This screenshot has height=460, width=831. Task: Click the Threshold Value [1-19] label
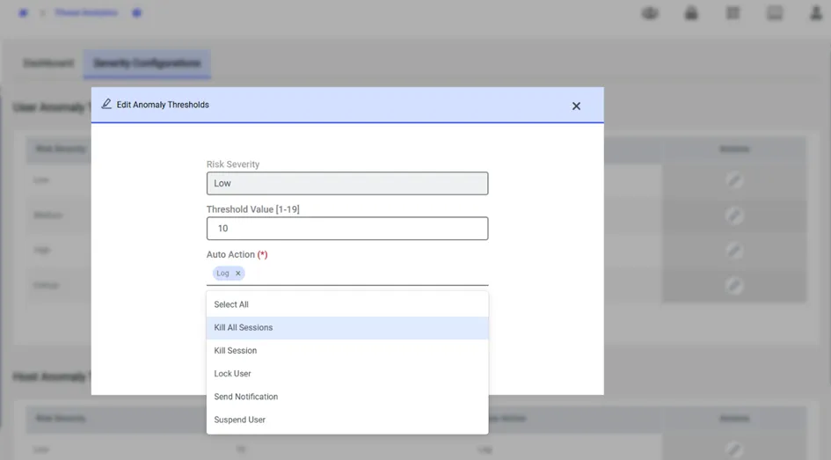pos(252,209)
